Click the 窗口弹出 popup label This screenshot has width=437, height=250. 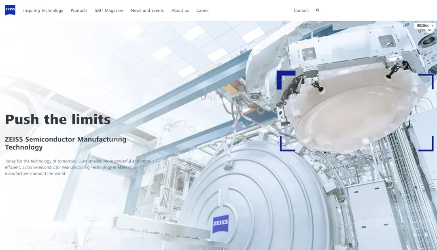pyautogui.click(x=423, y=26)
